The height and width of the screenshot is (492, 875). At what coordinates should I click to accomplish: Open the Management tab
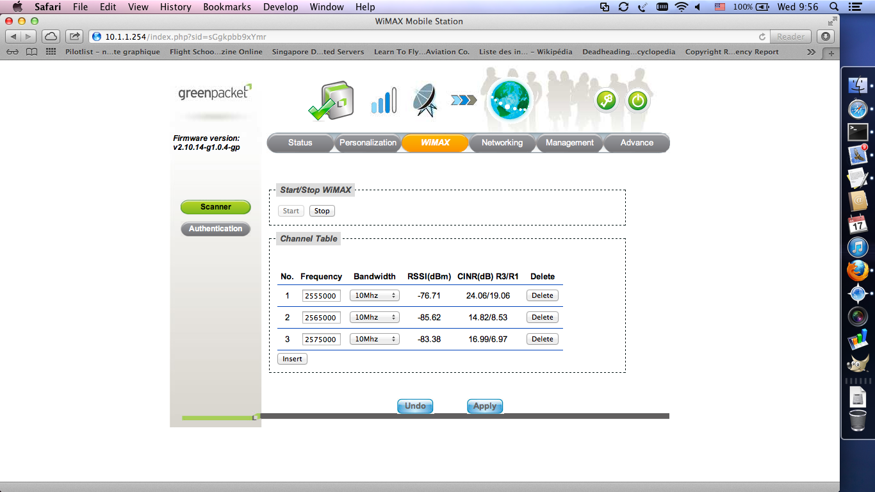(x=569, y=143)
